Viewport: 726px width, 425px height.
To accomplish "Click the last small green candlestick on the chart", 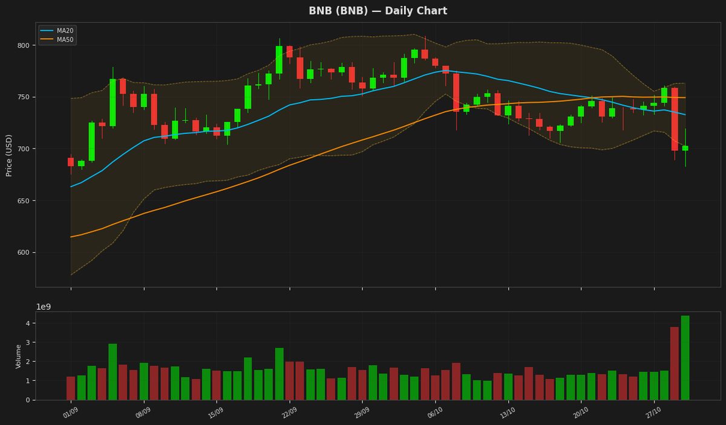I will click(685, 148).
